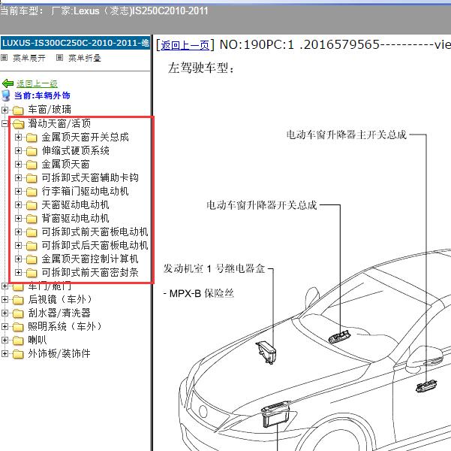Expand the 照明系统（车外） plus box
This screenshot has width=451, height=451.
5,326
